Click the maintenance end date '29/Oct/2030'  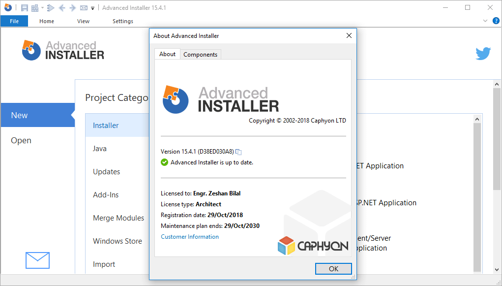tap(242, 226)
